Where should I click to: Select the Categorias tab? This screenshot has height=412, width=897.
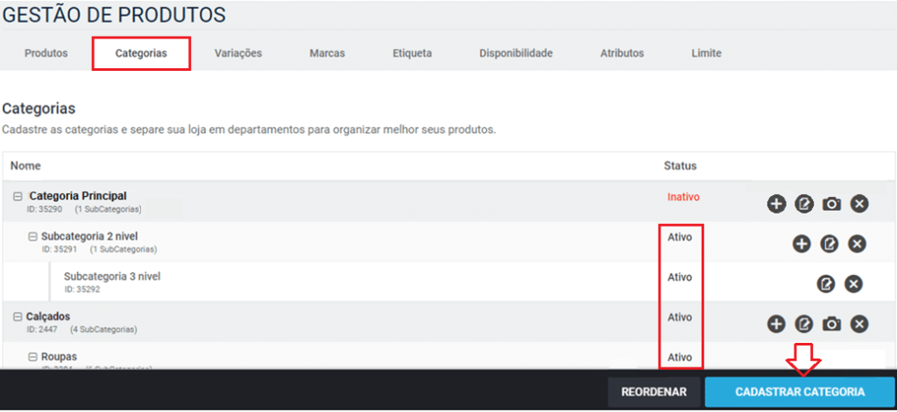(x=141, y=53)
